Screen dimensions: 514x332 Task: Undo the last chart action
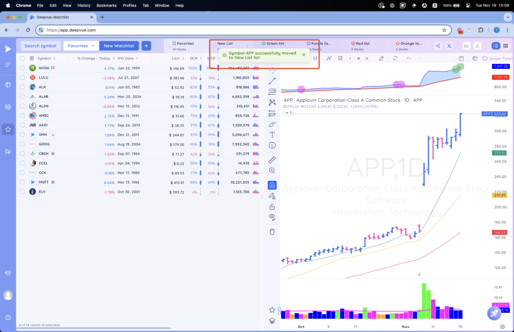[409, 58]
